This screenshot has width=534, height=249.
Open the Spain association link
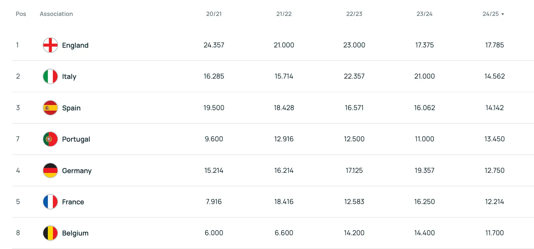pyautogui.click(x=71, y=108)
